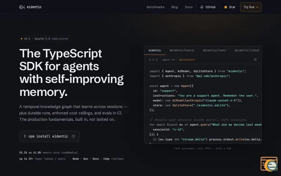
Task: Click the 'The TypeScript SDK for agents' headline
Action: tap(72, 73)
